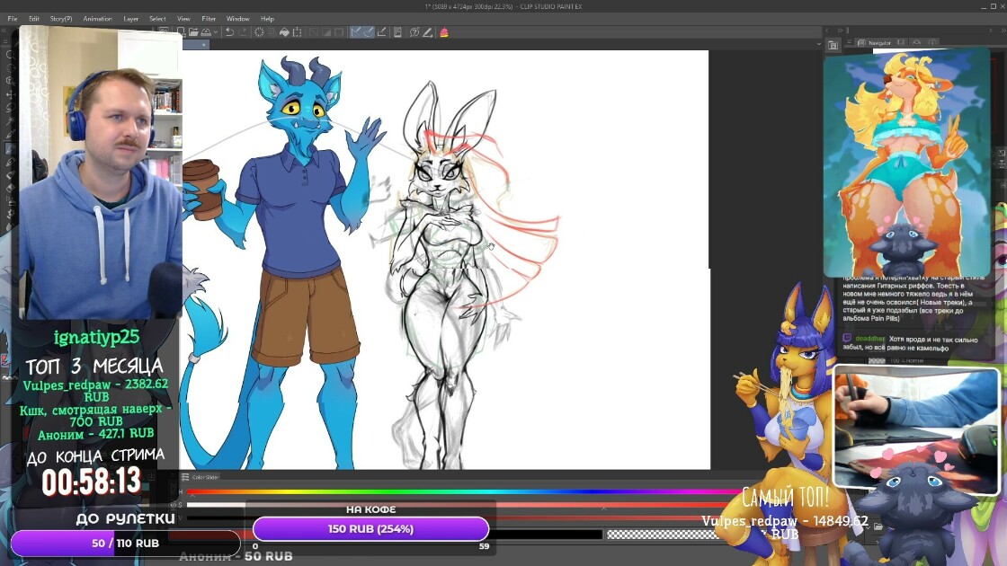1007x566 pixels.
Task: Toggle Snap to Special Ruler icon
Action: [369, 32]
